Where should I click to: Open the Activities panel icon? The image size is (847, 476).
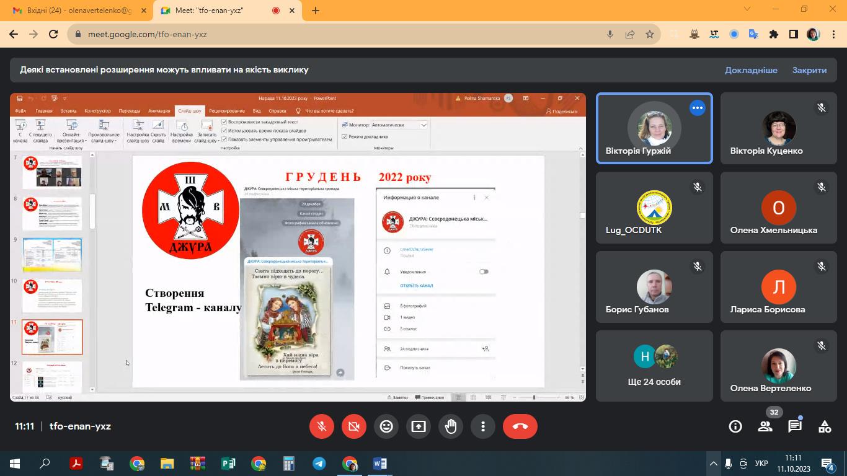(825, 426)
